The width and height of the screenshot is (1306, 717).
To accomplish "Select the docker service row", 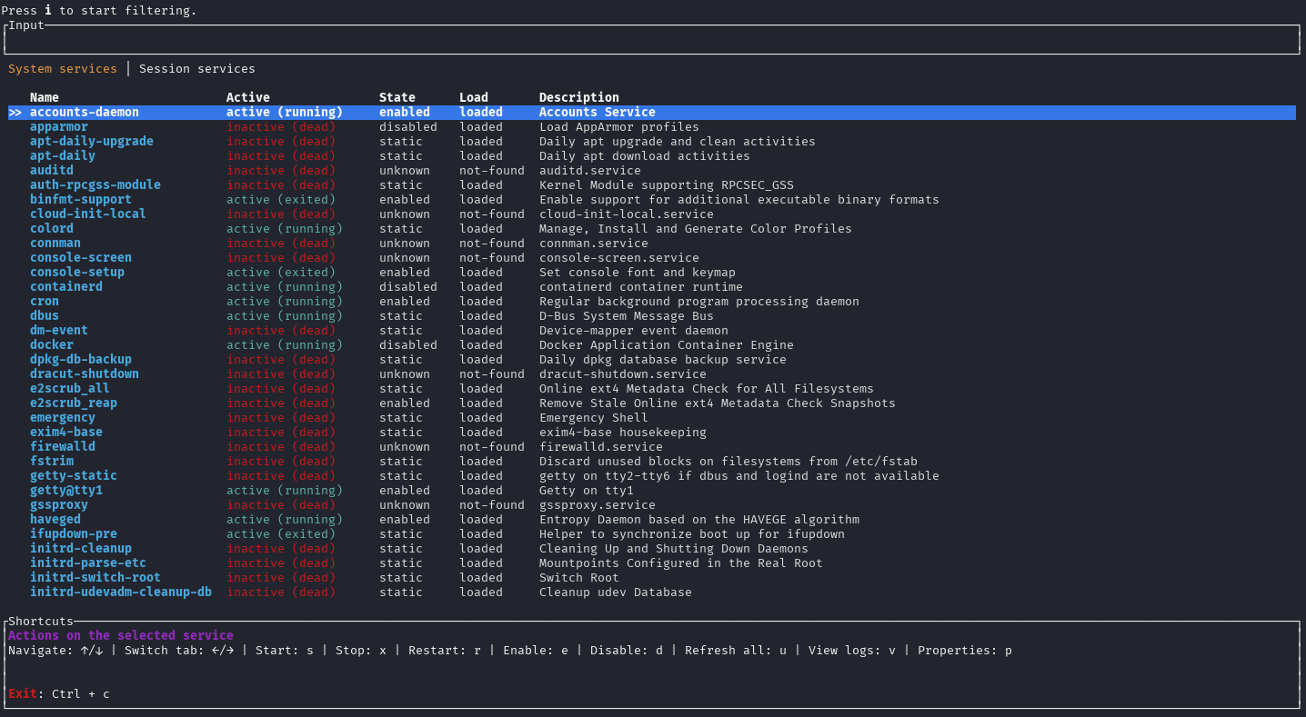I will tap(51, 344).
